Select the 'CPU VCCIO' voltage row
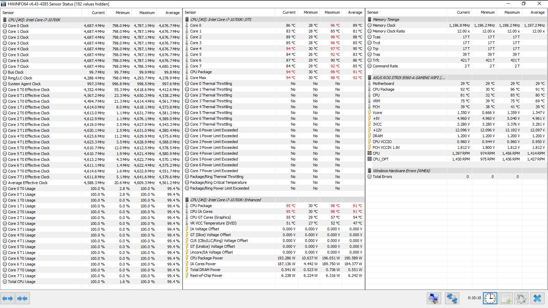Image resolution: width=548 pixels, height=308 pixels. (457, 142)
